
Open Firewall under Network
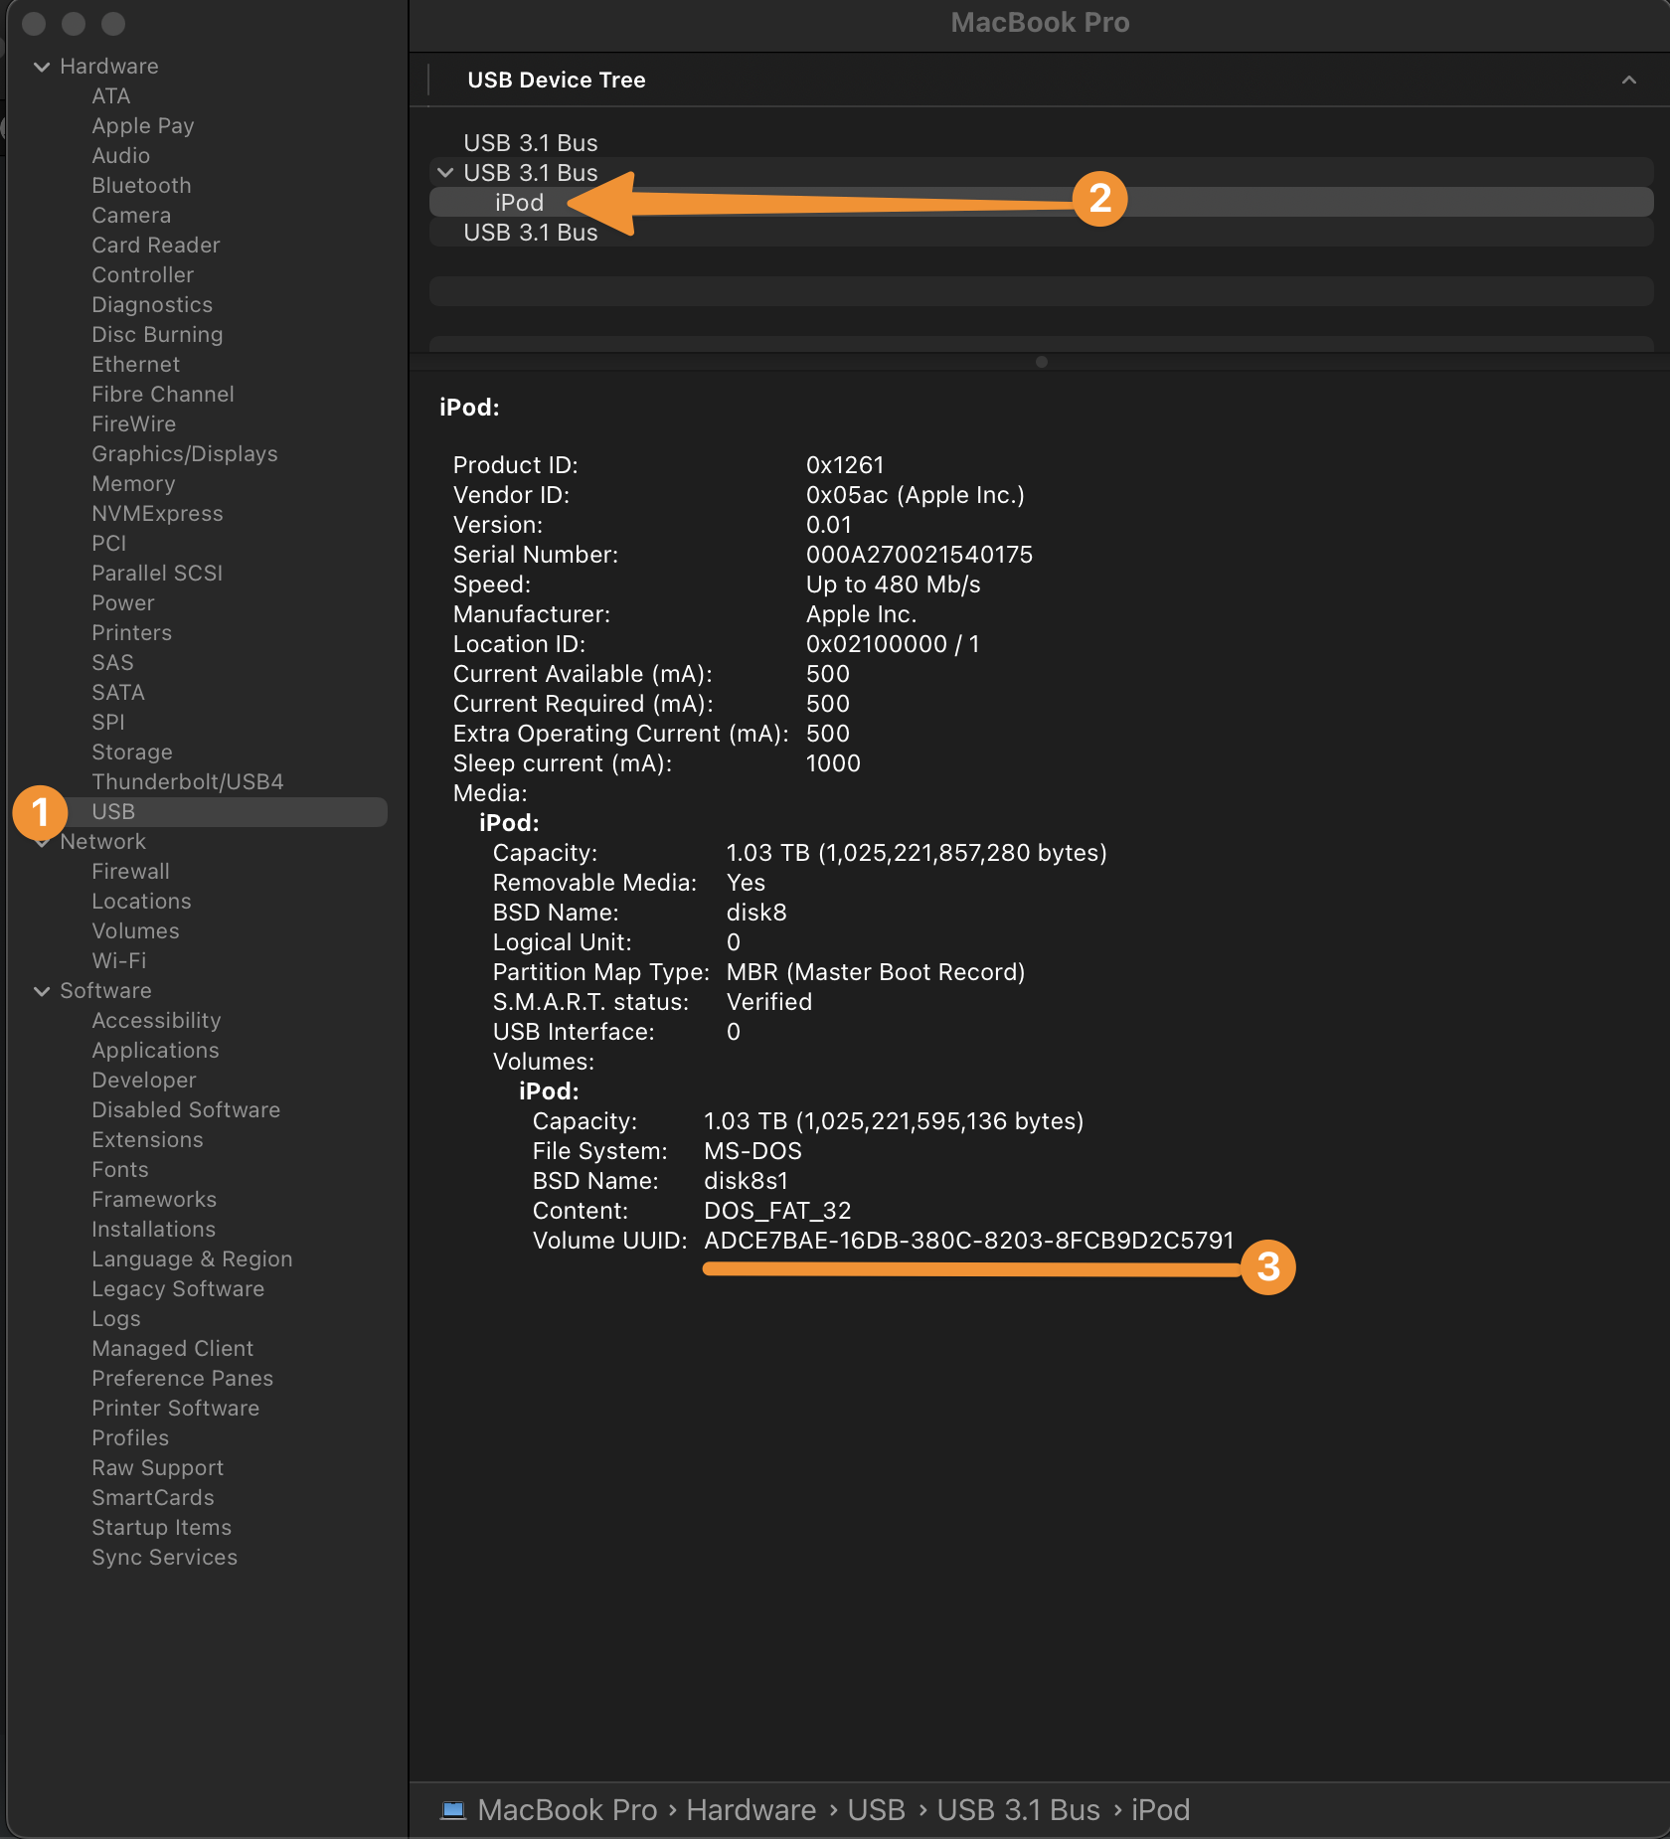coord(131,872)
